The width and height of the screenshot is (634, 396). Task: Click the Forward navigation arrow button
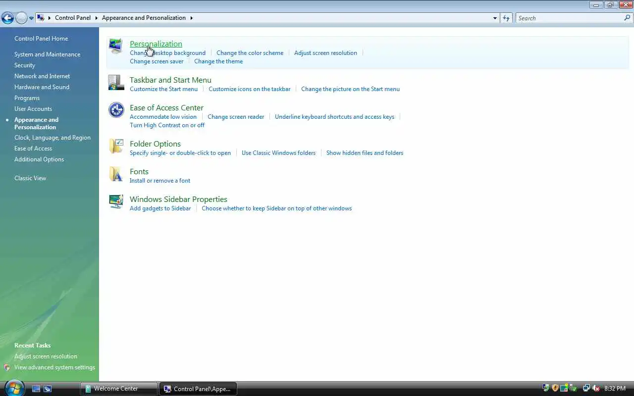[x=21, y=18]
